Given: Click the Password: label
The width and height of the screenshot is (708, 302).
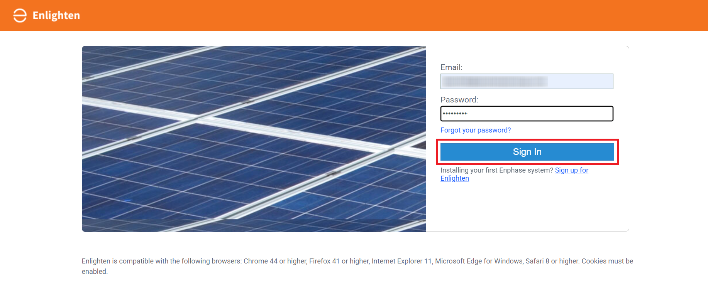Looking at the screenshot, I should point(459,100).
